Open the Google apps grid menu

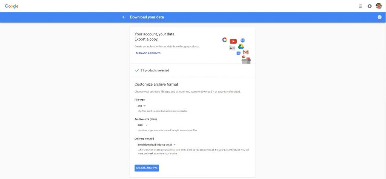coord(360,6)
